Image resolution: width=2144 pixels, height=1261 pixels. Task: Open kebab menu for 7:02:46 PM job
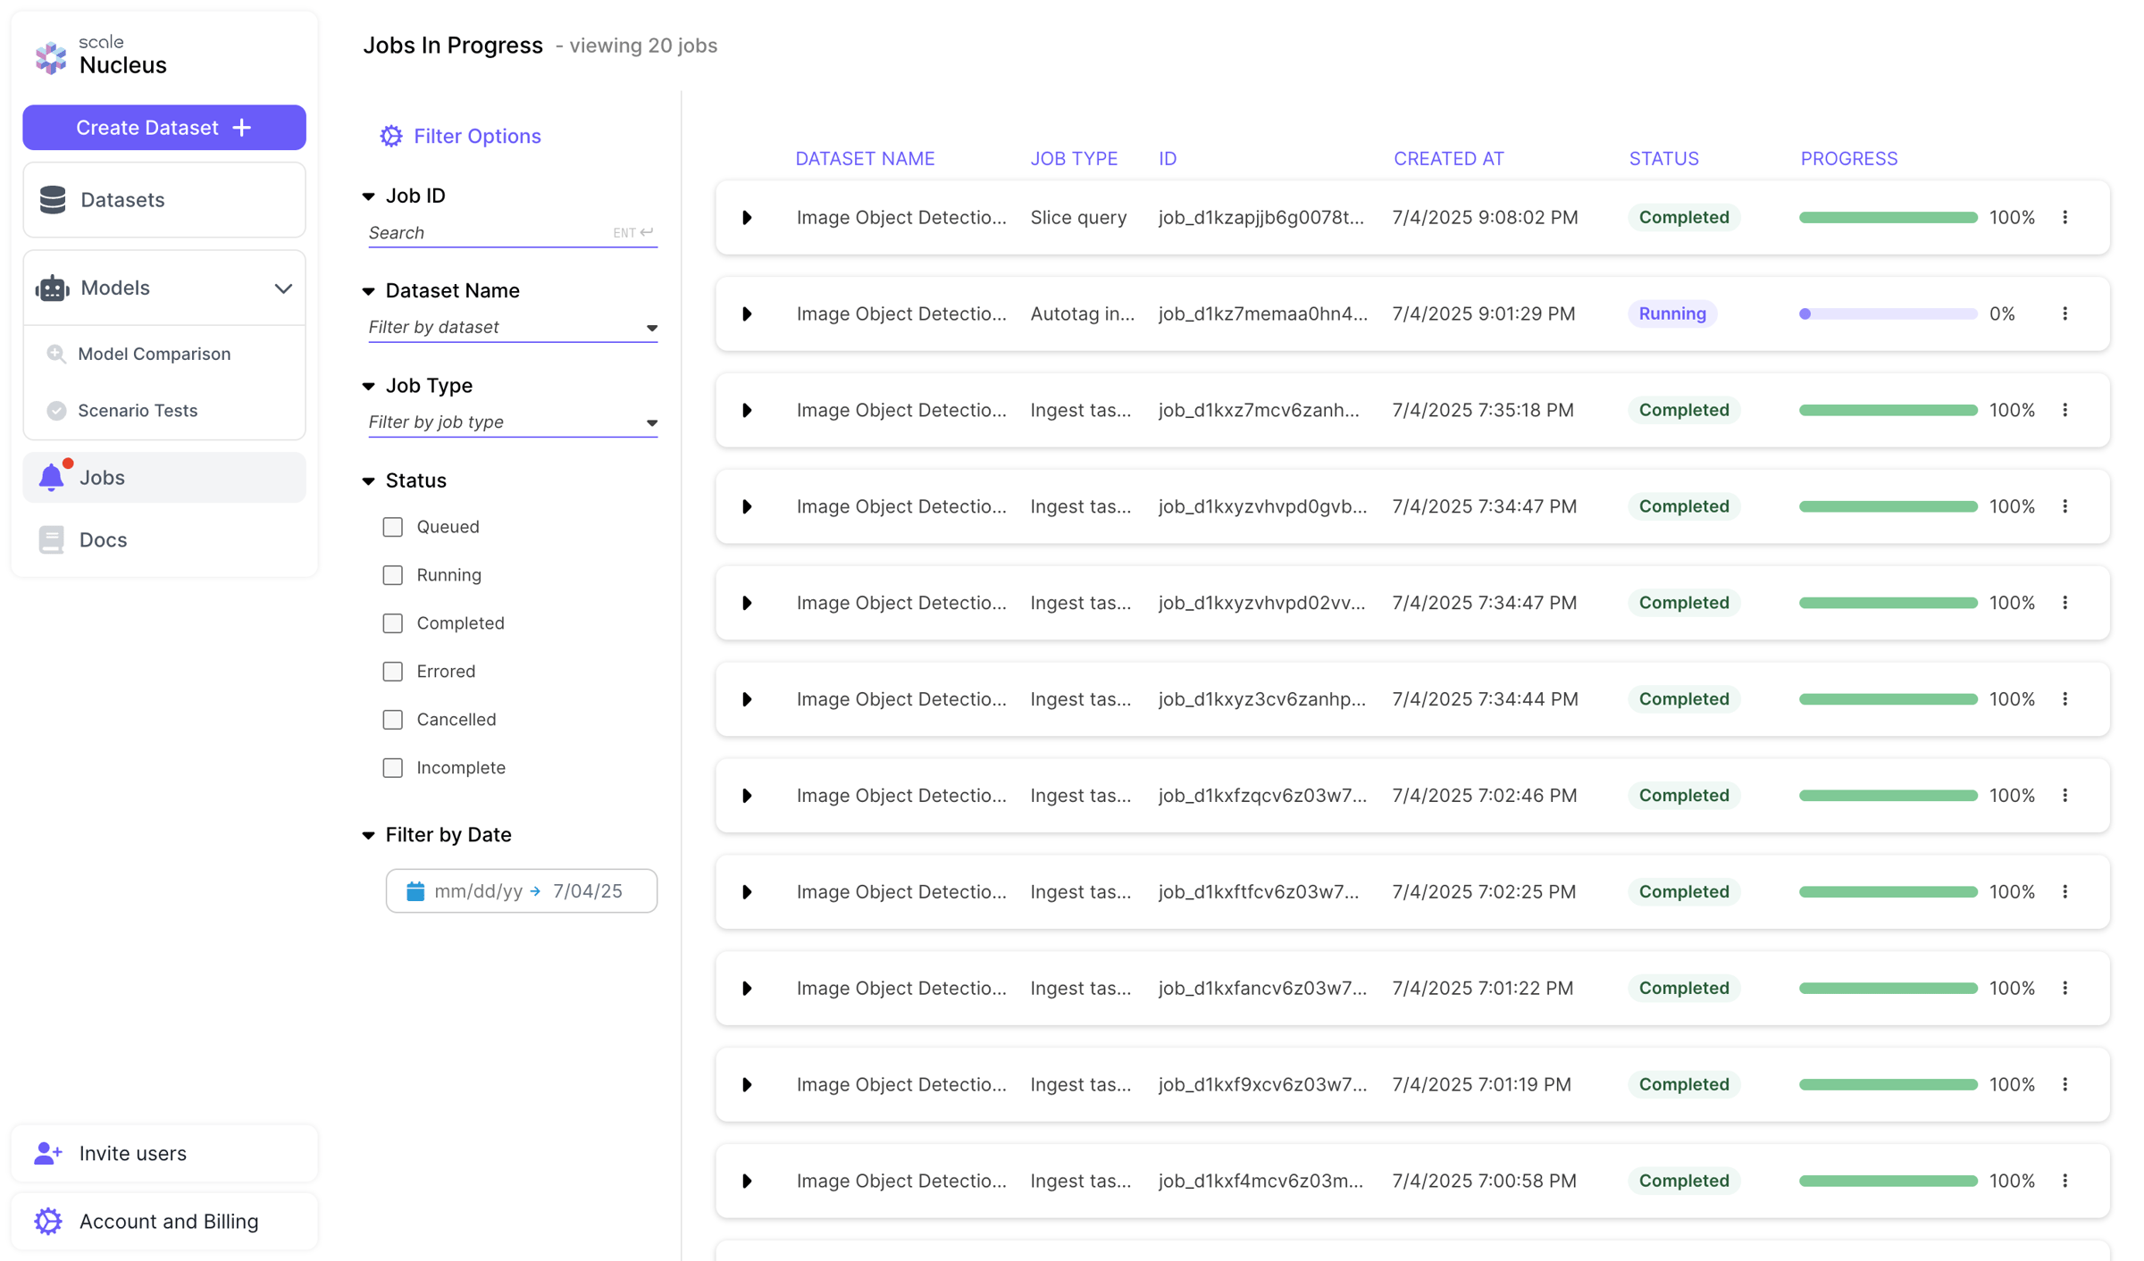pyautogui.click(x=2064, y=796)
